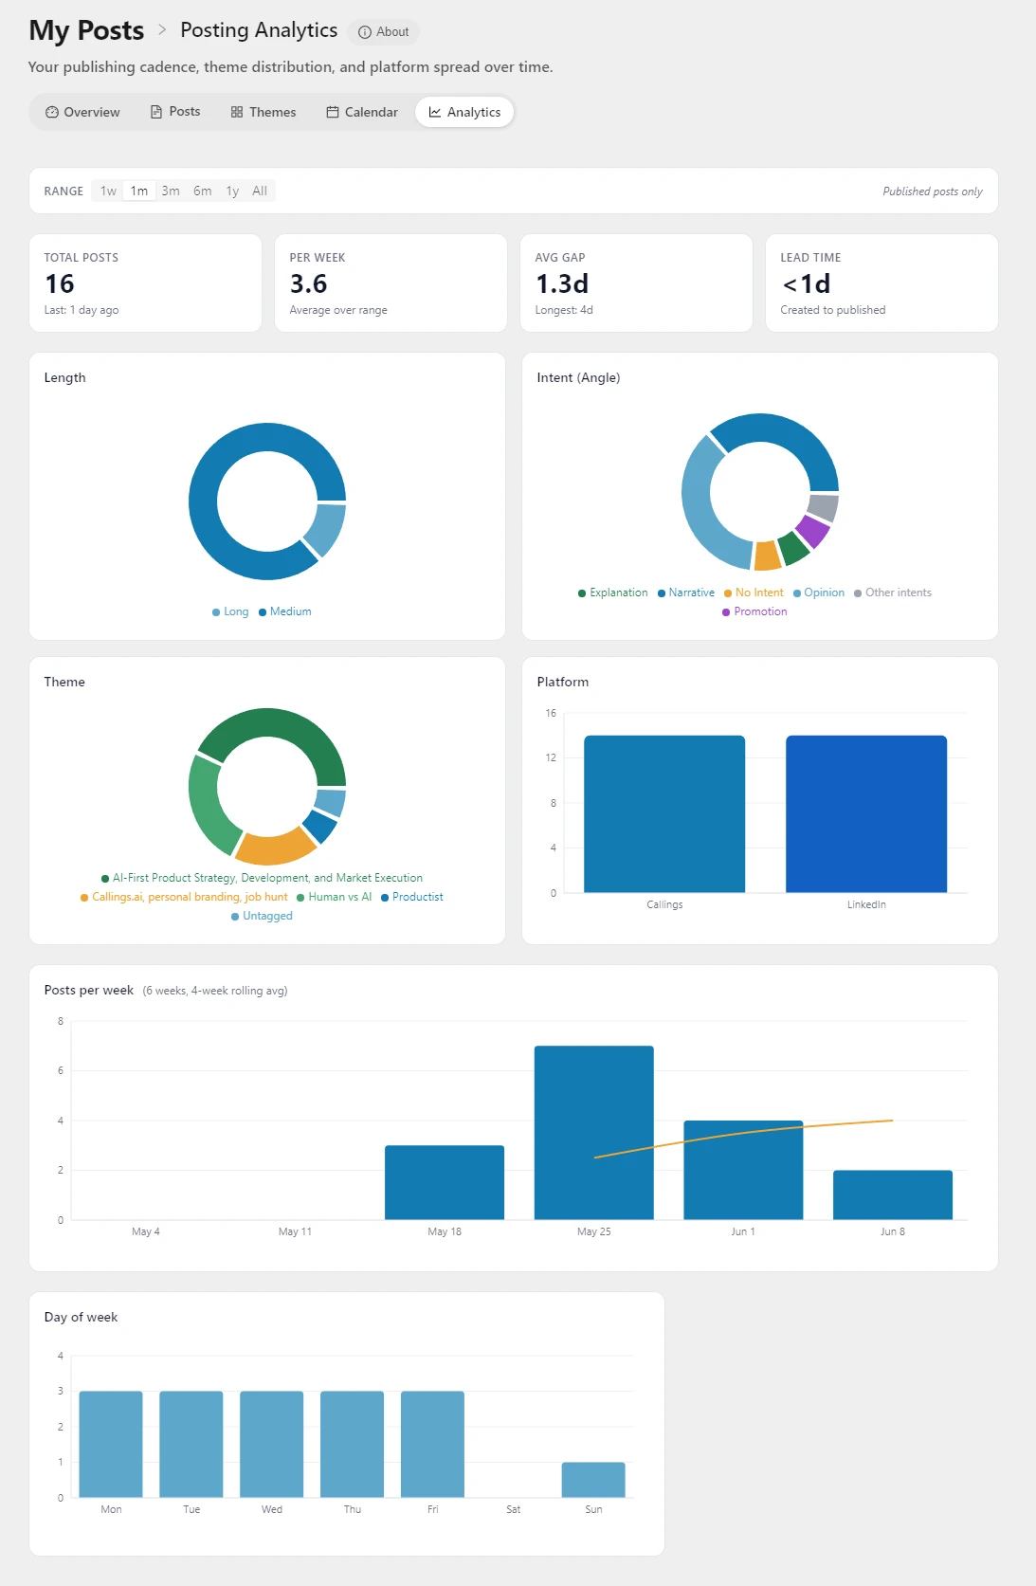Screen dimensions: 1036x1586
Task: Toggle Opinion intent legend item
Action: coord(819,593)
